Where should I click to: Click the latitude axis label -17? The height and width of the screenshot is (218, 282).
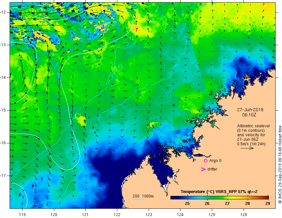pos(3,176)
